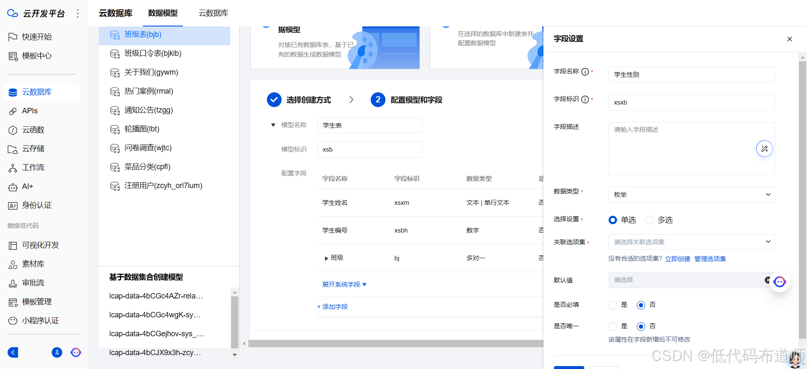Select 多选 radio option
Image resolution: width=807 pixels, height=369 pixels.
649,220
